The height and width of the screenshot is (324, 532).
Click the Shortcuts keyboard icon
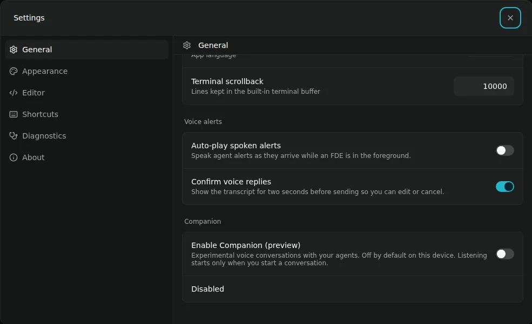[14, 114]
